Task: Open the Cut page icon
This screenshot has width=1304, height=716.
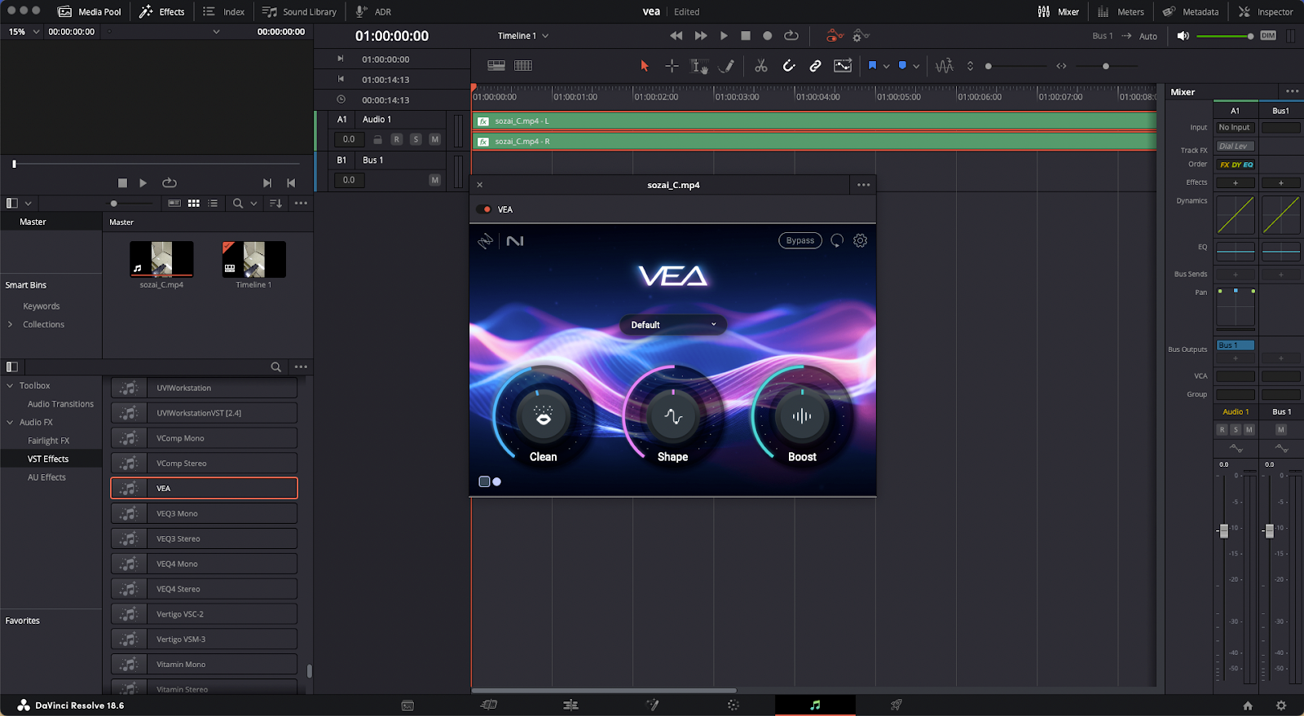Action: coord(489,705)
